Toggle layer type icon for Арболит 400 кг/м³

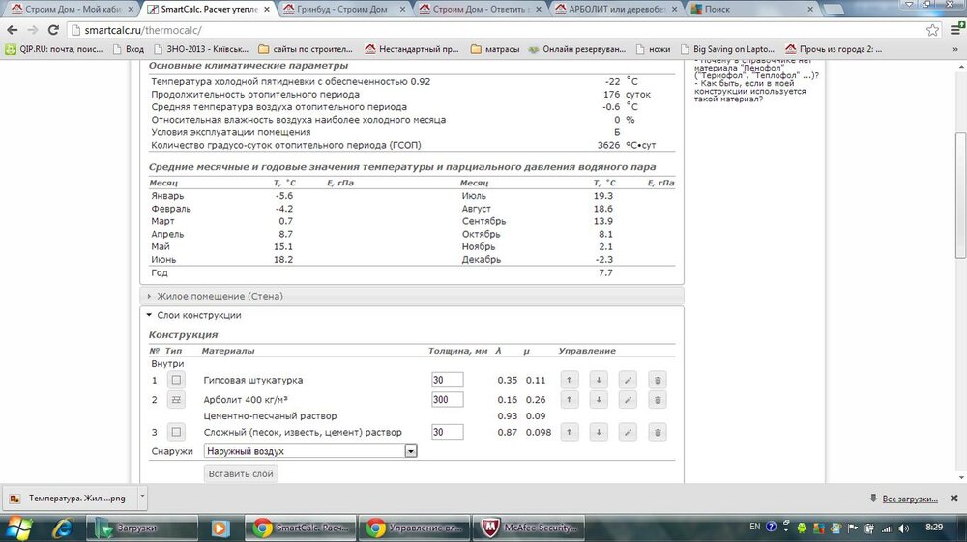coord(176,400)
